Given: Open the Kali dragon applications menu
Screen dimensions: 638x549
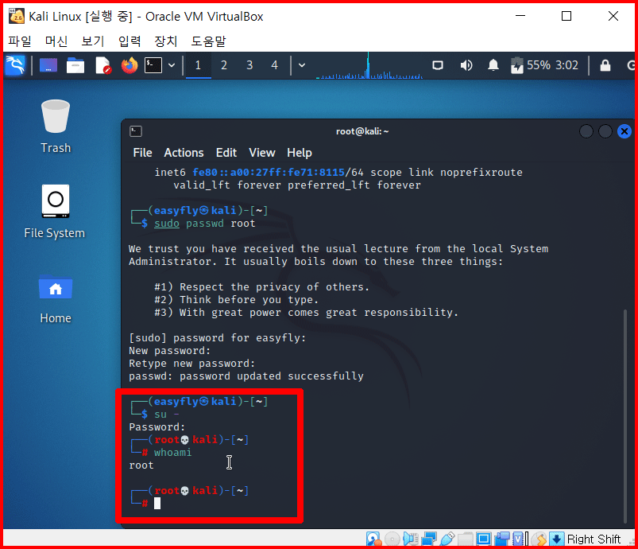Looking at the screenshot, I should 15,65.
